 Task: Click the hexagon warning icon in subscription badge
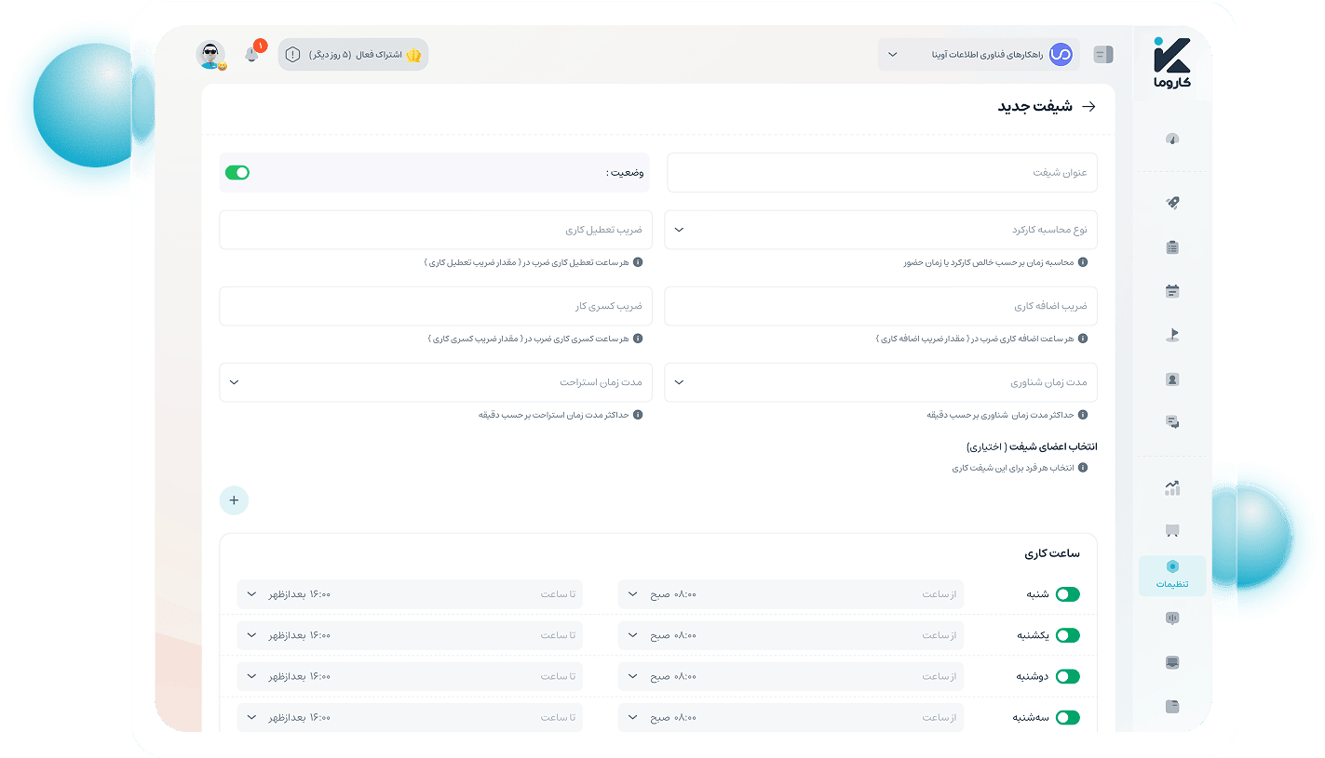pos(292,55)
